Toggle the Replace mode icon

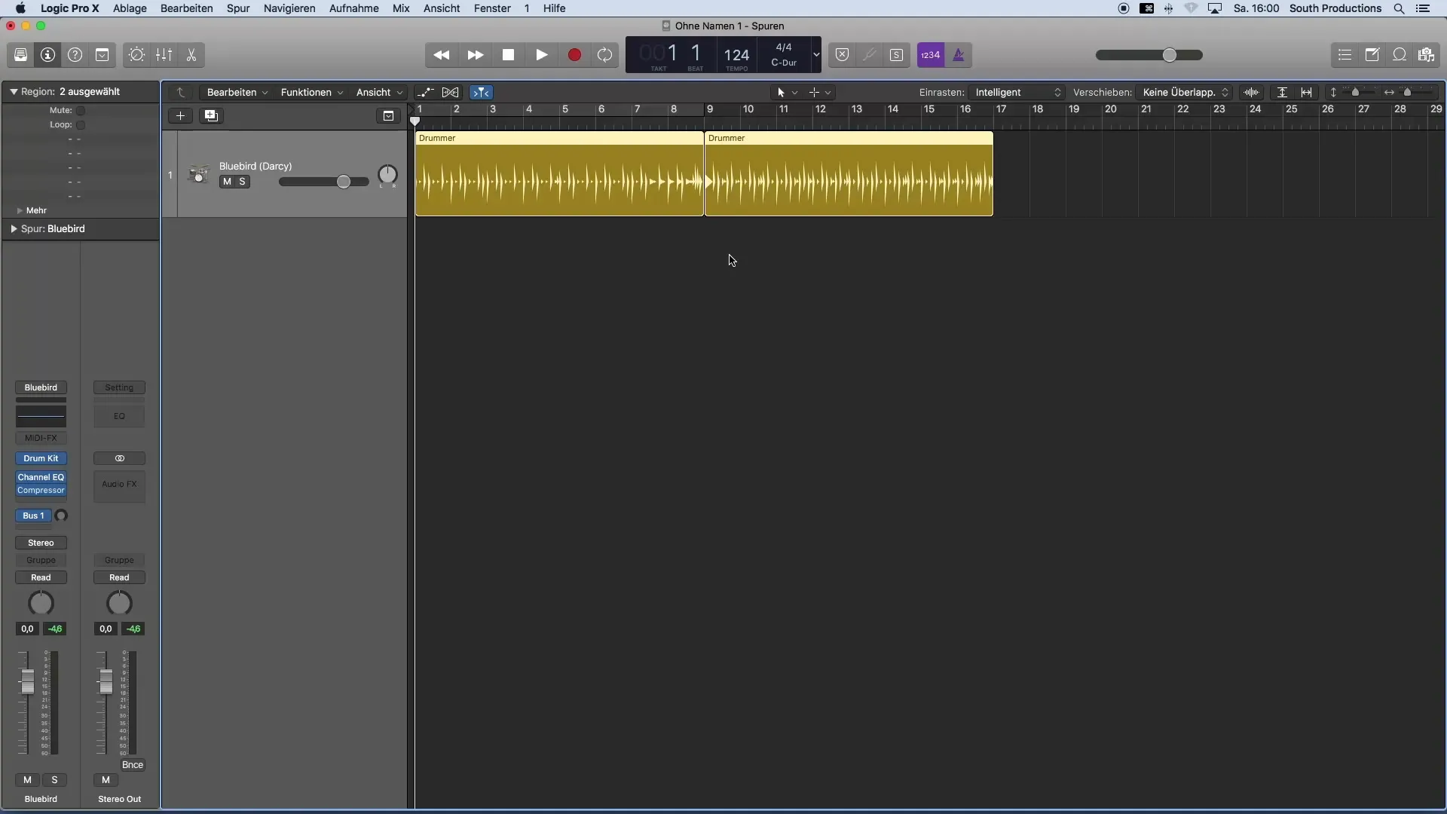(x=843, y=55)
